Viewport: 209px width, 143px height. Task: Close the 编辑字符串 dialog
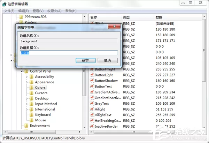(114, 26)
